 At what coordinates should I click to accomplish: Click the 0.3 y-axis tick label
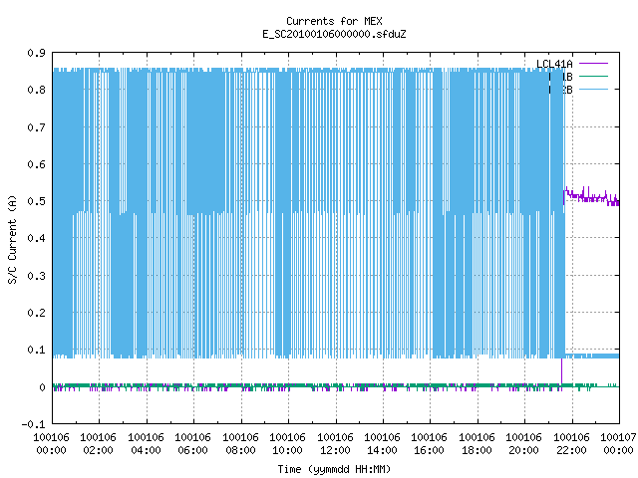pos(36,276)
